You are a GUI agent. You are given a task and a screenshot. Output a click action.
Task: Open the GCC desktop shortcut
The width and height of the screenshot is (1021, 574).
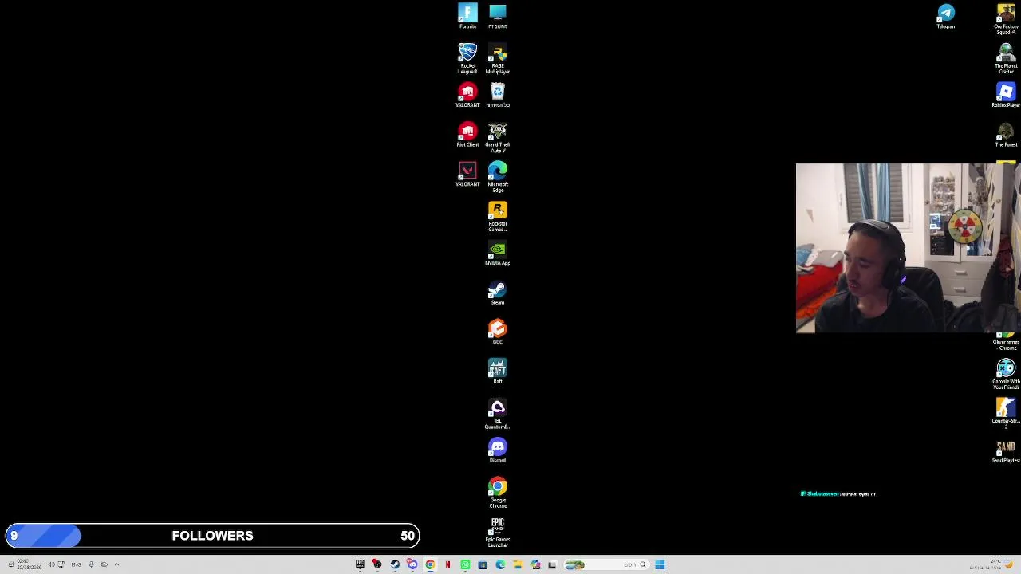tap(498, 332)
